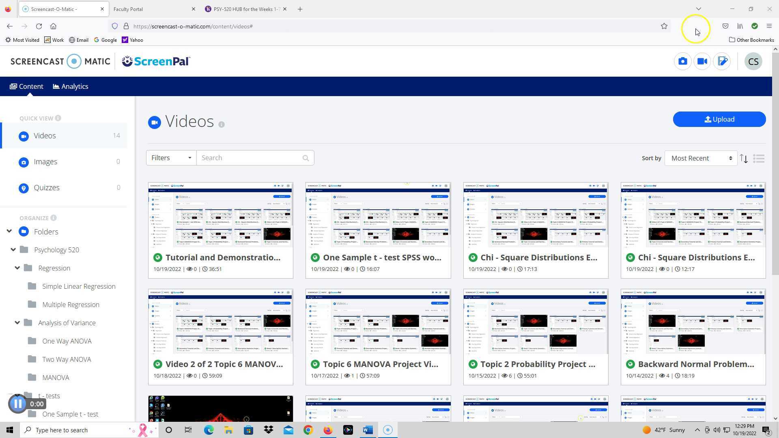Screen dimensions: 779x438
Task: Click Videos info icon beside heading
Action: 222,125
